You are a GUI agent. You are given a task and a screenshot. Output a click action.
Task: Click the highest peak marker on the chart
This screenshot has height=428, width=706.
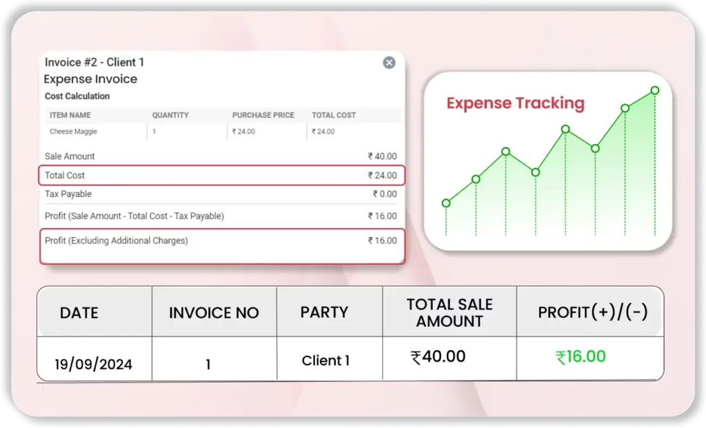point(654,90)
